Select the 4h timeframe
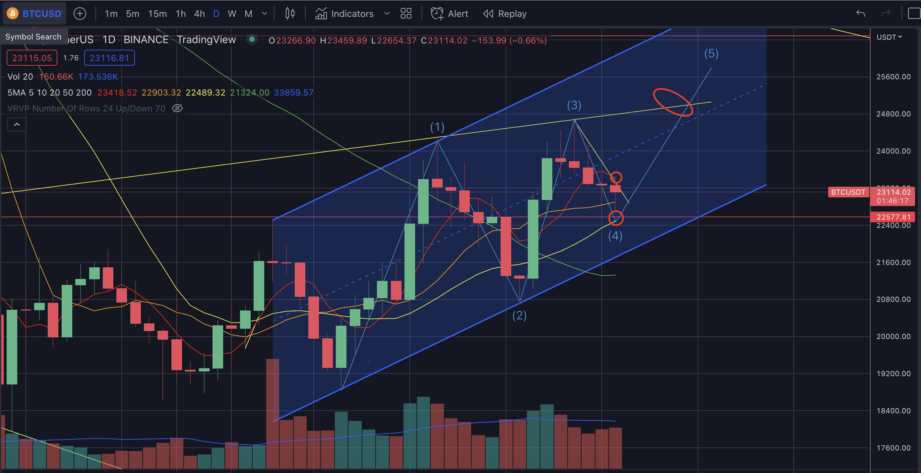The width and height of the screenshot is (921, 473). [x=199, y=14]
